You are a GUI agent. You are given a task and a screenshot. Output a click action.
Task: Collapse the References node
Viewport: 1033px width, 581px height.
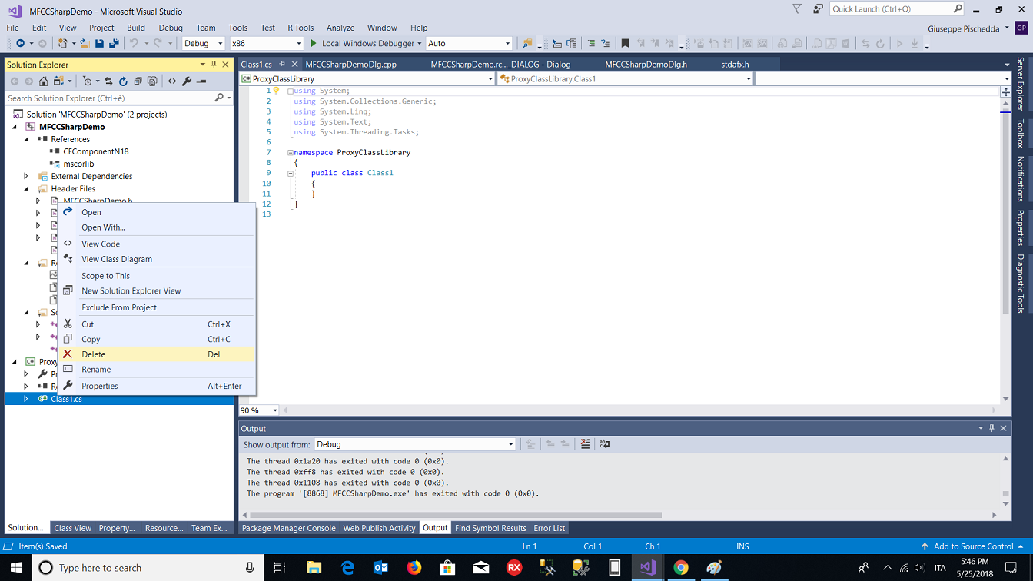point(26,139)
